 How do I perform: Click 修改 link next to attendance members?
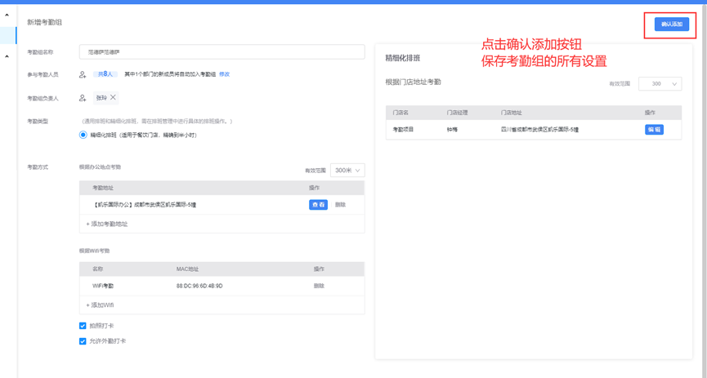tap(224, 74)
